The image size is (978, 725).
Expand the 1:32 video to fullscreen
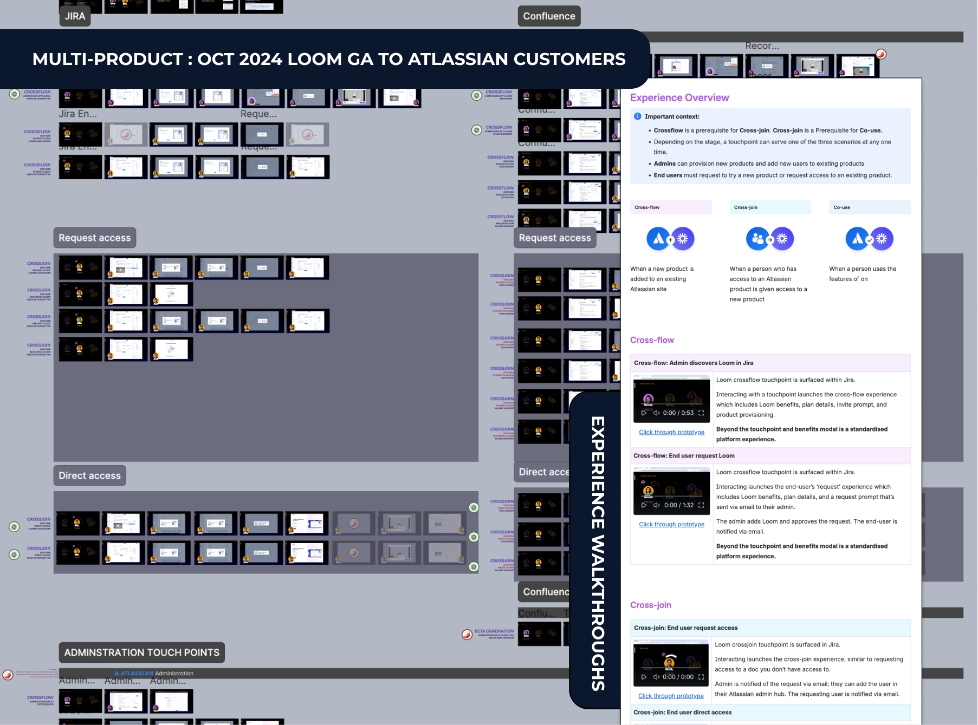[701, 505]
